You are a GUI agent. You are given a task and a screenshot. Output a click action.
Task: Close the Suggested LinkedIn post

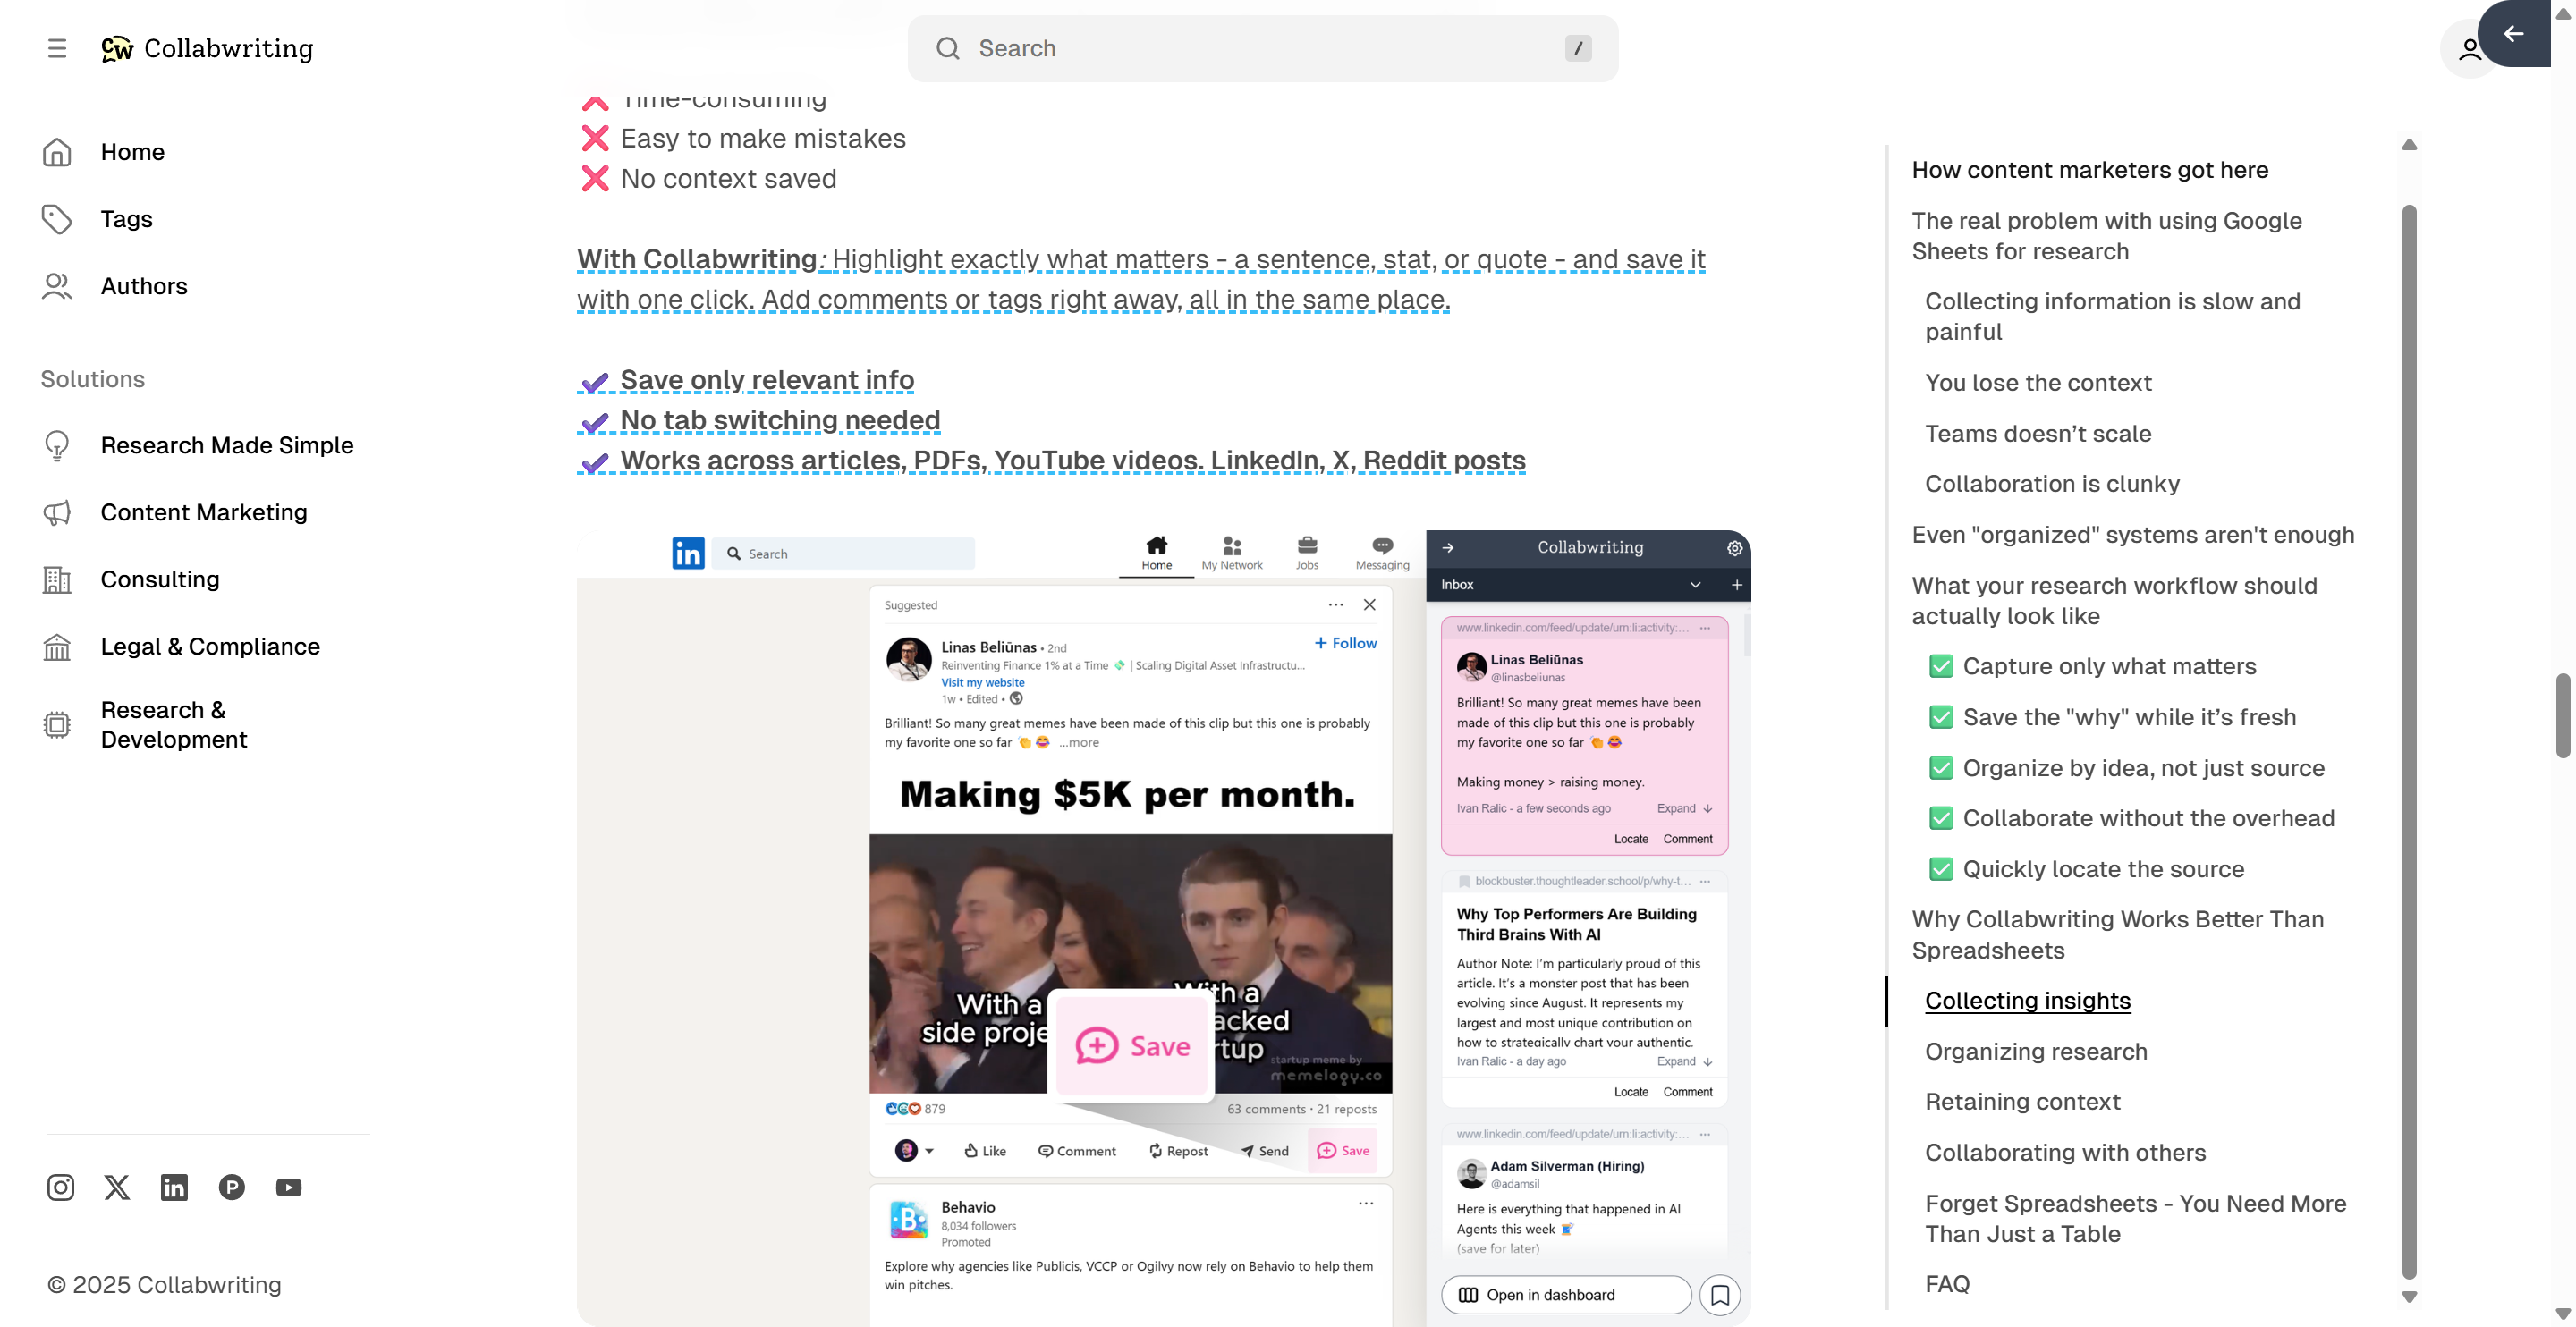point(1369,604)
